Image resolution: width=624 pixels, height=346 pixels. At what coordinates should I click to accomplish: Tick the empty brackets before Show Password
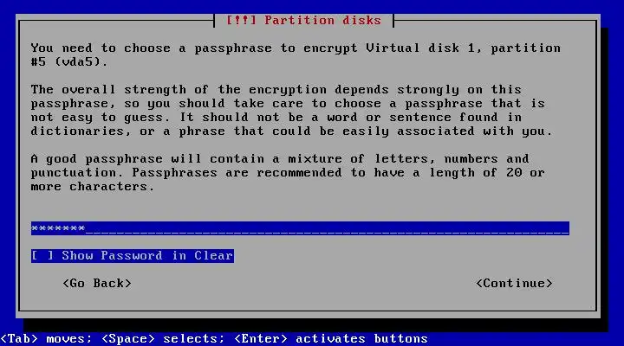42,255
